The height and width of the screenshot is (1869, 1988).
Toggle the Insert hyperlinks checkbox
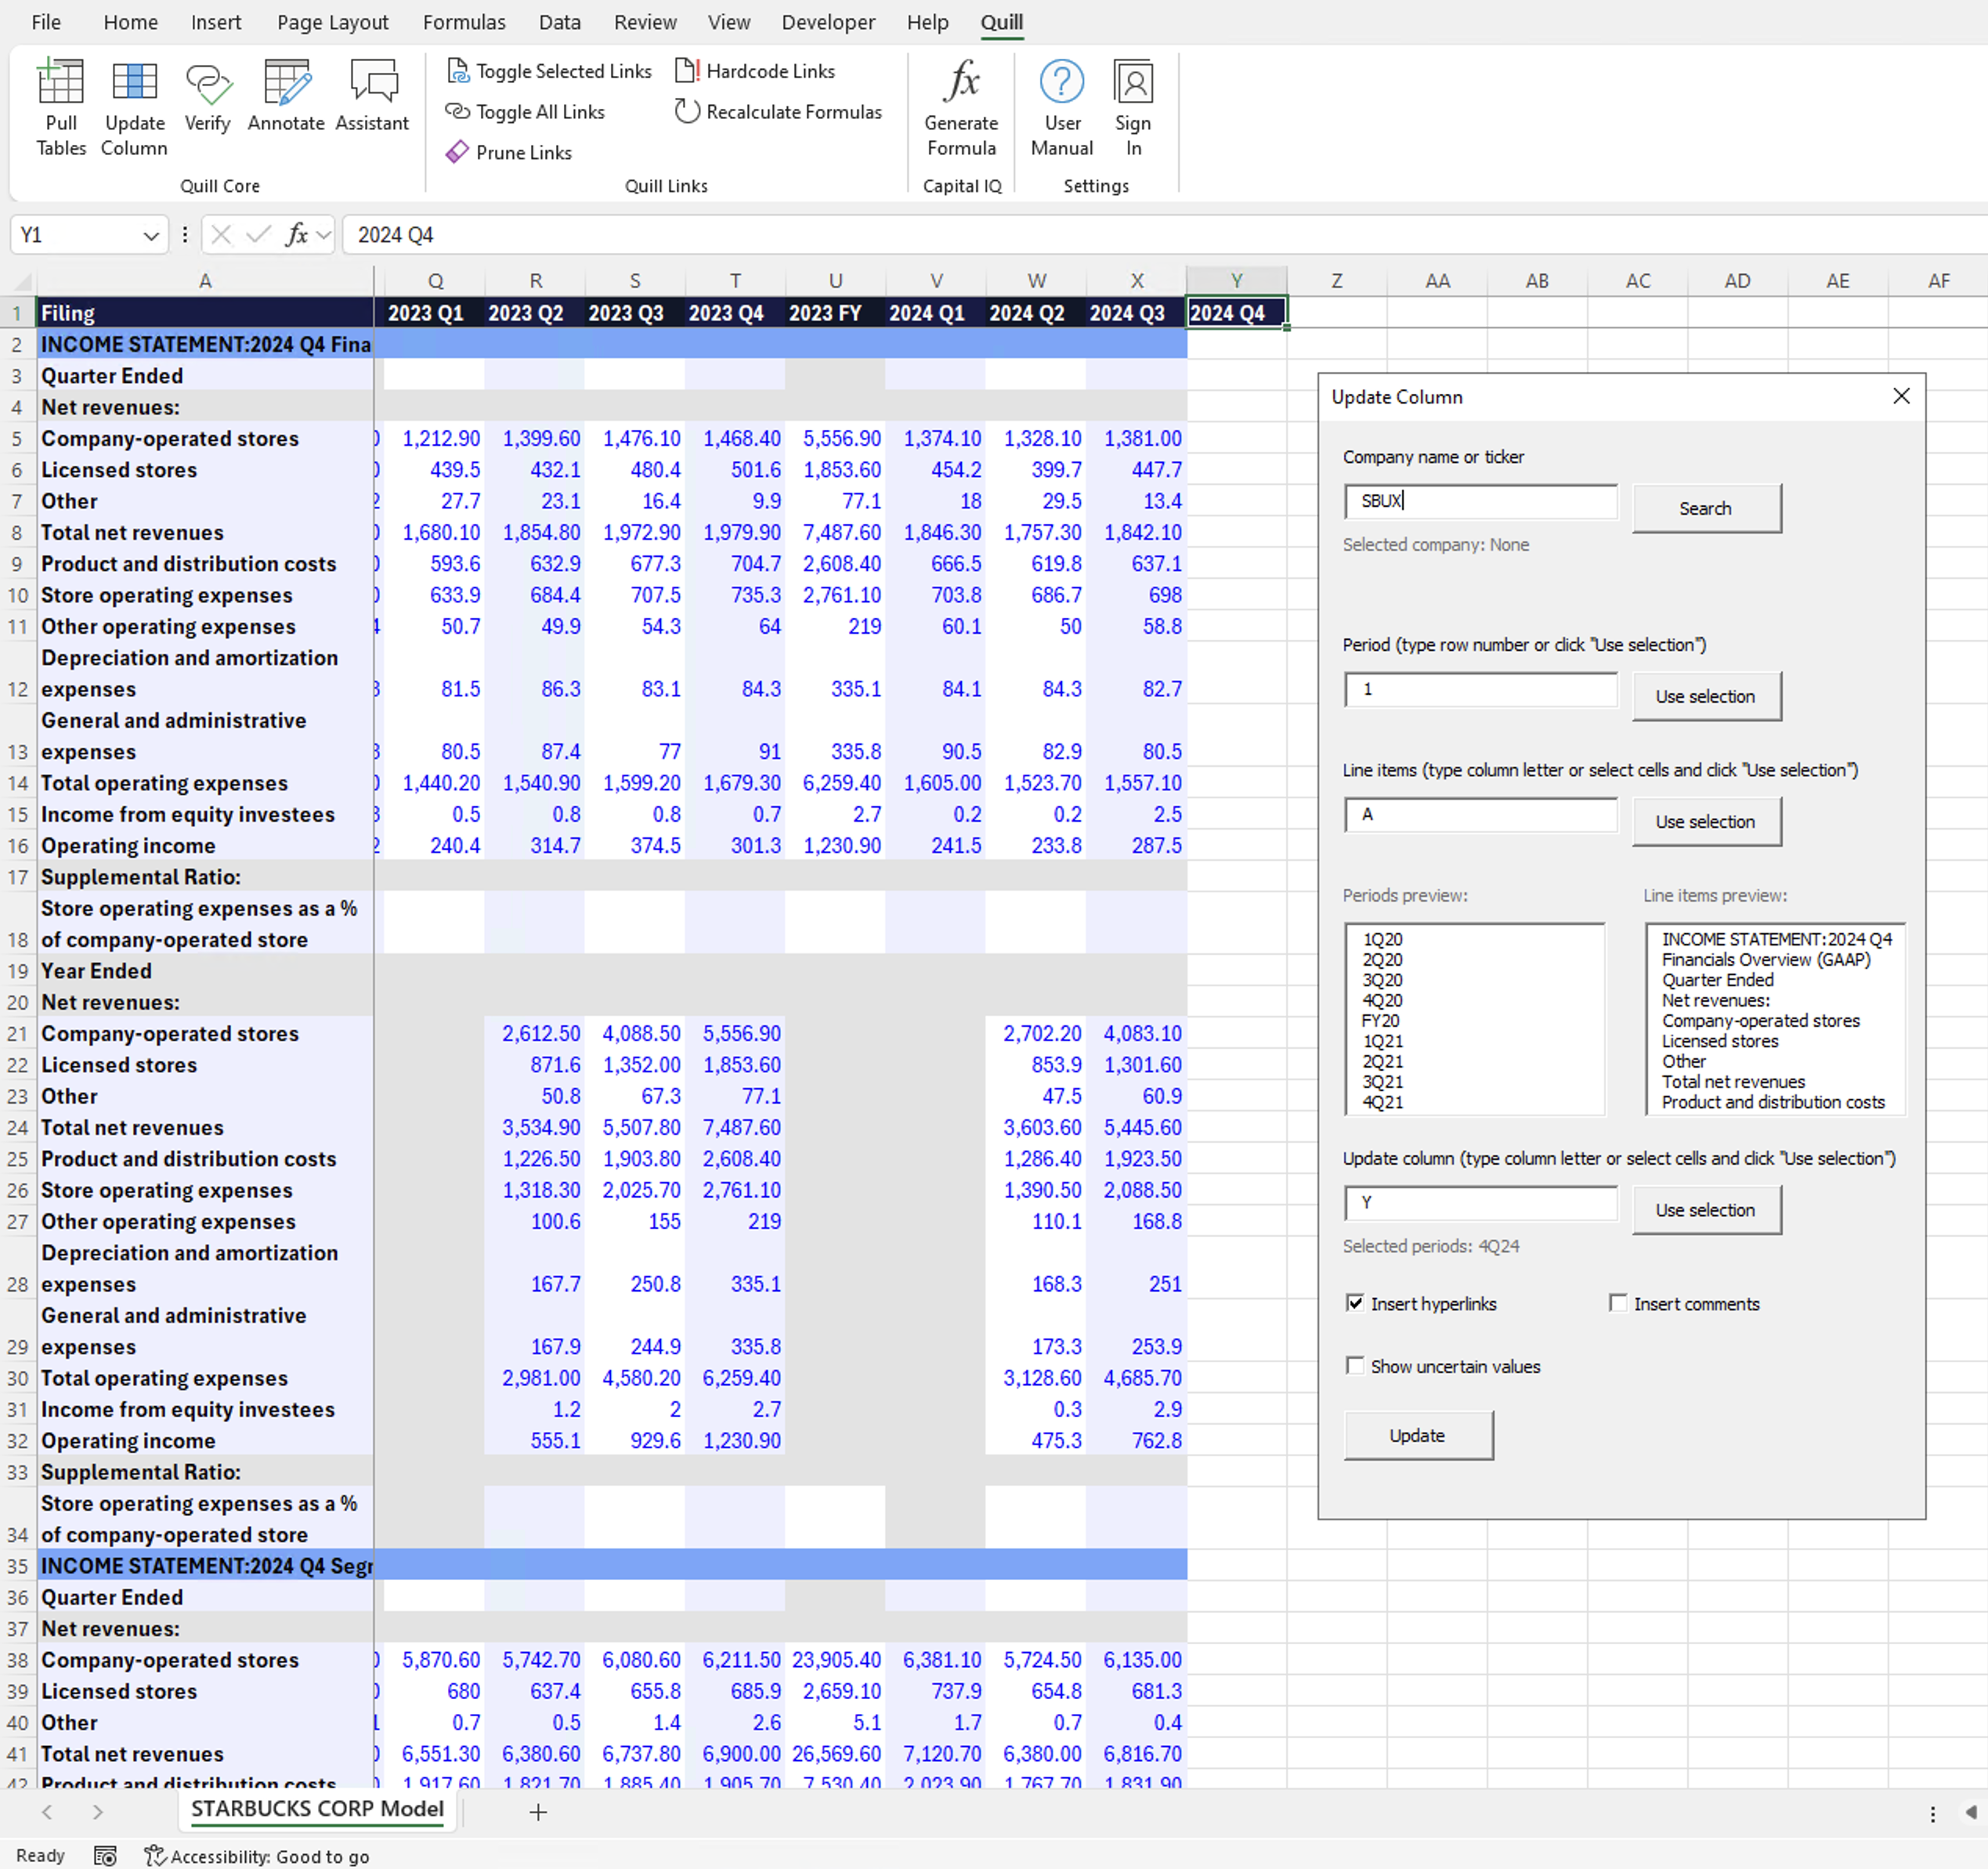point(1355,1303)
